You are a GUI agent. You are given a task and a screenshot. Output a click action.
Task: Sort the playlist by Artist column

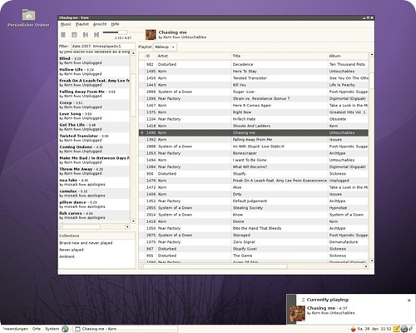pos(194,56)
